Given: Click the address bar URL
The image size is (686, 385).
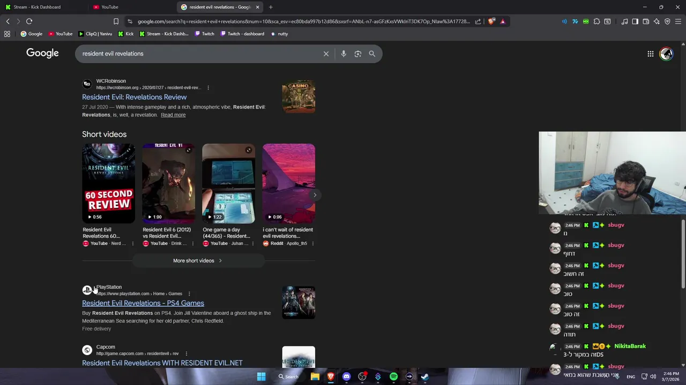Looking at the screenshot, I should coord(303,21).
